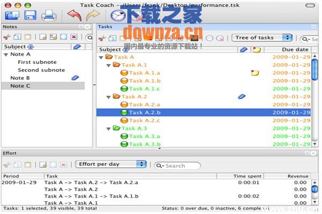Edit the selected note in Notes toolbar
This screenshot has height=214, width=322.
pos(63,37)
